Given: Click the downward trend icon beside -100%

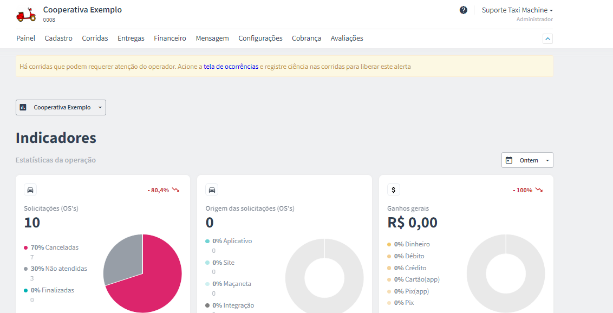Looking at the screenshot, I should tap(539, 190).
